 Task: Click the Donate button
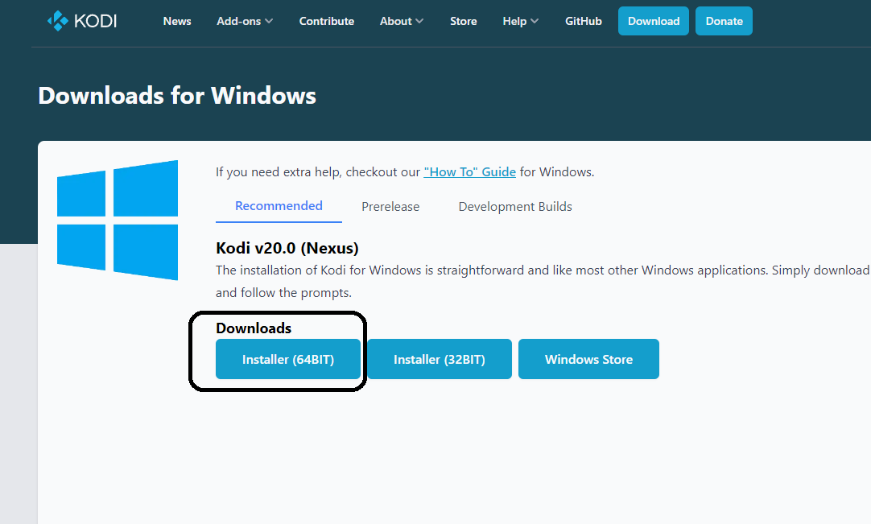pyautogui.click(x=724, y=21)
